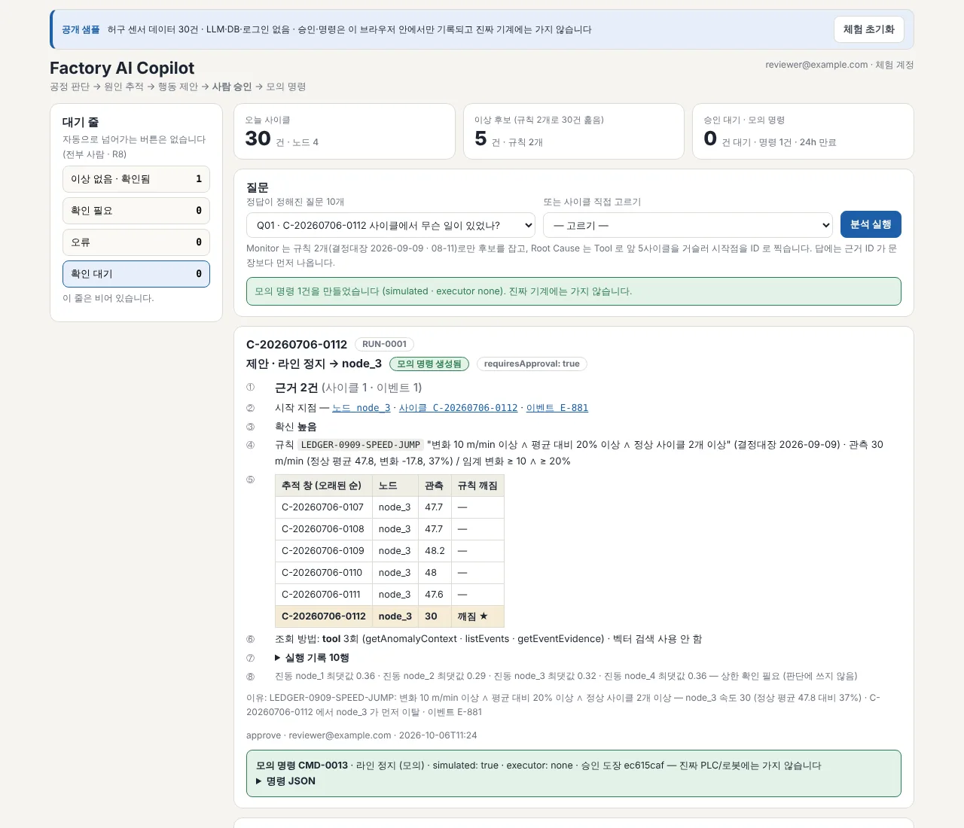This screenshot has height=828, width=964.
Task: Click the observed value 48.2
Action: (435, 551)
